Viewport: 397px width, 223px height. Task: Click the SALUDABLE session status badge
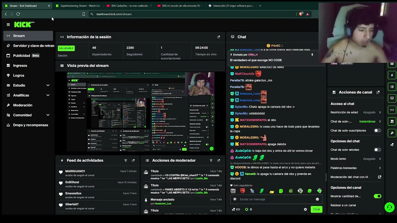[x=66, y=48]
